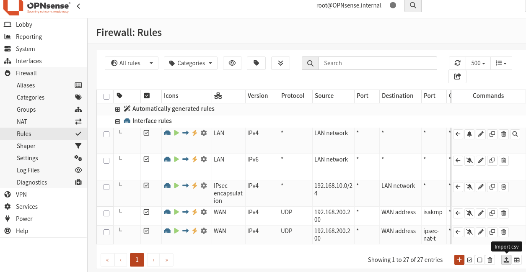Select the IPsec encapsulation rule row checkbox
Image resolution: width=526 pixels, height=272 pixels.
(106, 187)
